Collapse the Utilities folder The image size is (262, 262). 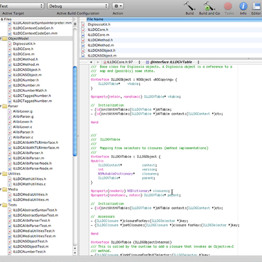click(x=1, y=174)
